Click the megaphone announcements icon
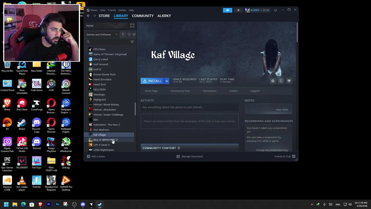This screenshot has height=209, width=371. point(228,10)
